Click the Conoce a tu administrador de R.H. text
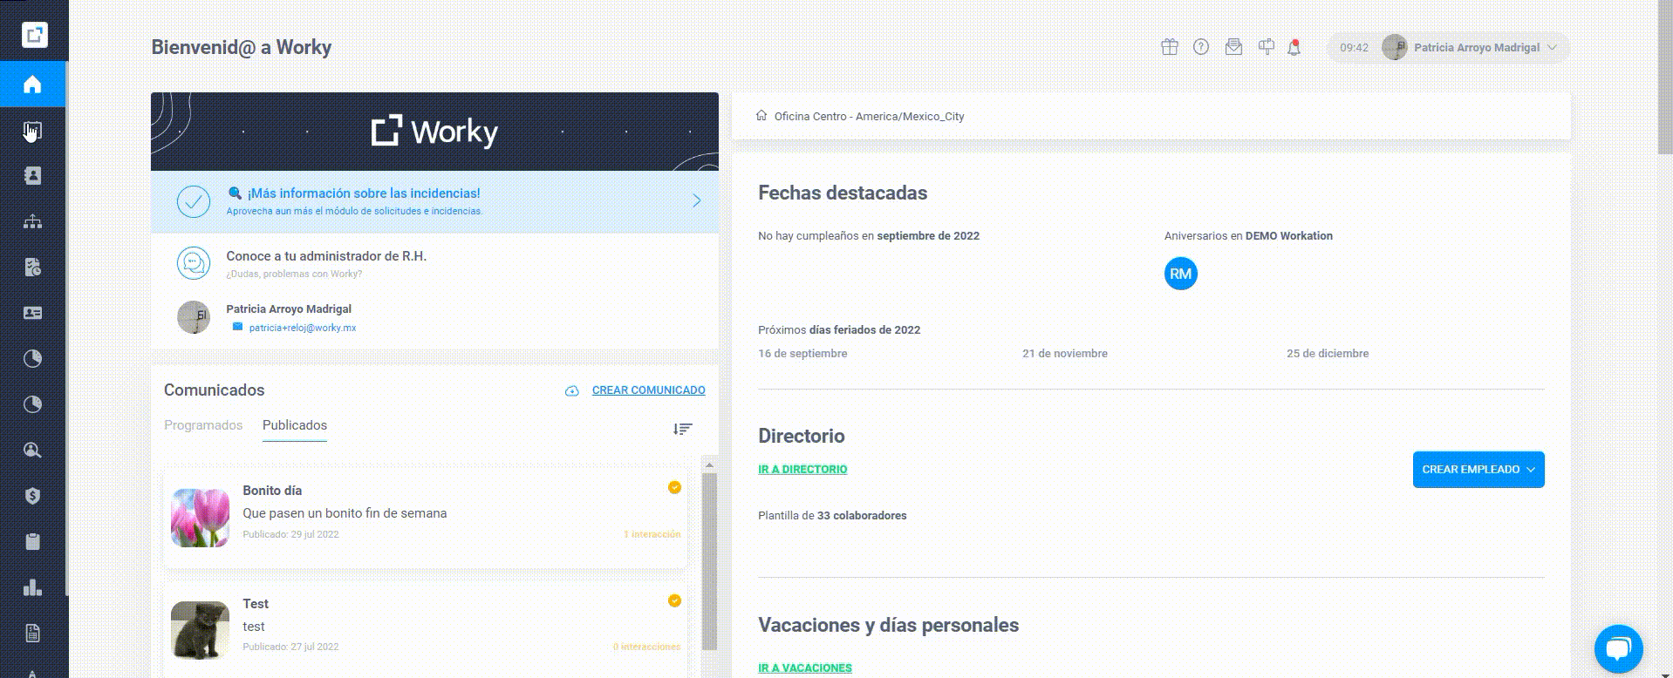The height and width of the screenshot is (678, 1673). 326,256
